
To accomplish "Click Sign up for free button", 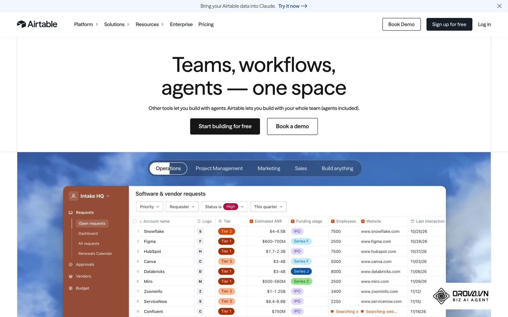I will 449,24.
